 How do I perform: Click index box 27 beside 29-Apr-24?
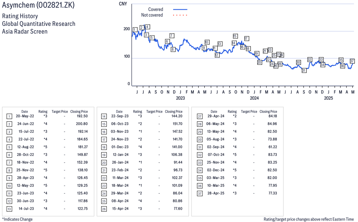click(200, 116)
